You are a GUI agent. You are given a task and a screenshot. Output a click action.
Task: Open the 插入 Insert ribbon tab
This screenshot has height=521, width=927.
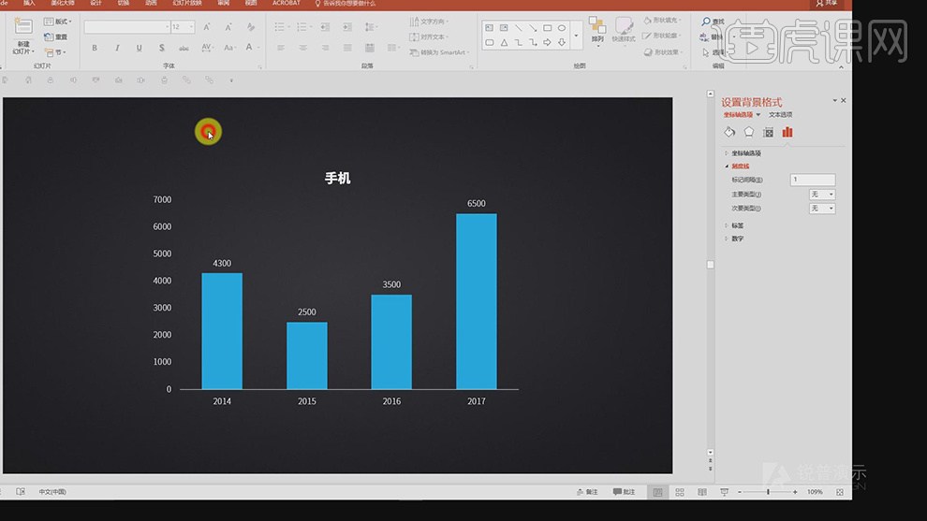point(30,4)
